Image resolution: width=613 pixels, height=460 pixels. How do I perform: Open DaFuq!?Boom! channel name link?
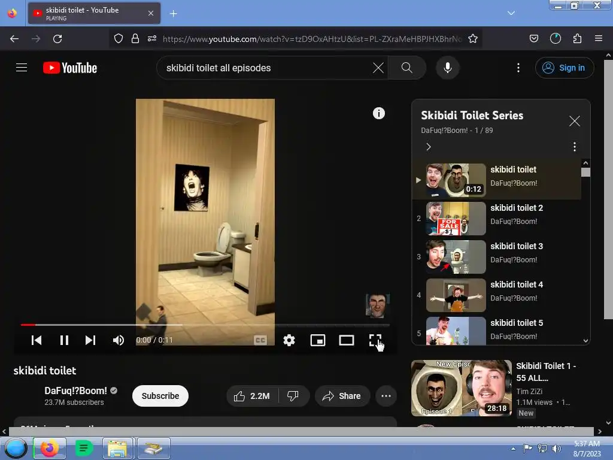75,391
